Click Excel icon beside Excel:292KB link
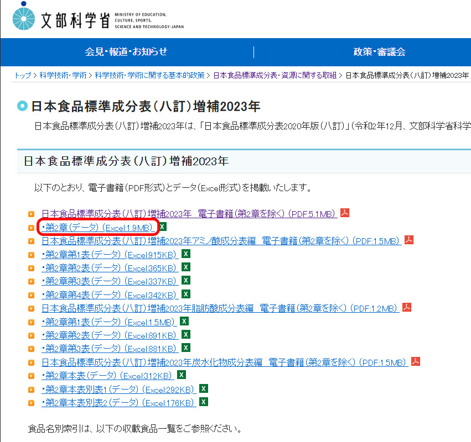This screenshot has height=442, width=471. pyautogui.click(x=204, y=388)
